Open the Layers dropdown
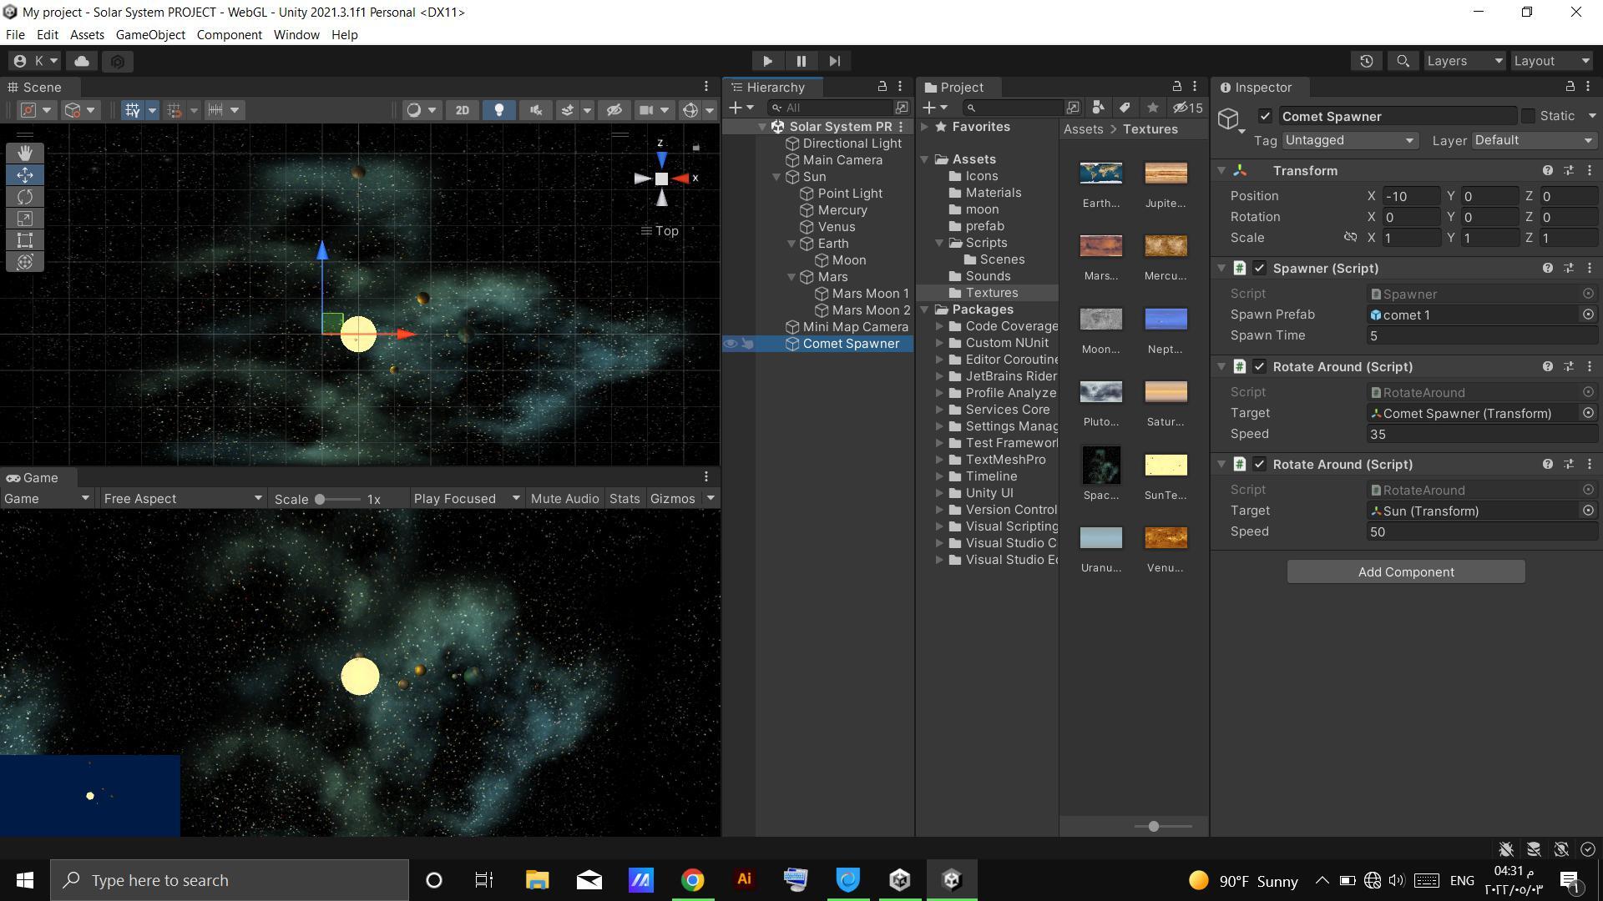1603x901 pixels. click(1464, 61)
